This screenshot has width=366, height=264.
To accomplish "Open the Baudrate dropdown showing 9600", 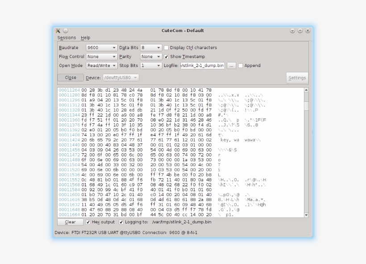I will coord(101,47).
